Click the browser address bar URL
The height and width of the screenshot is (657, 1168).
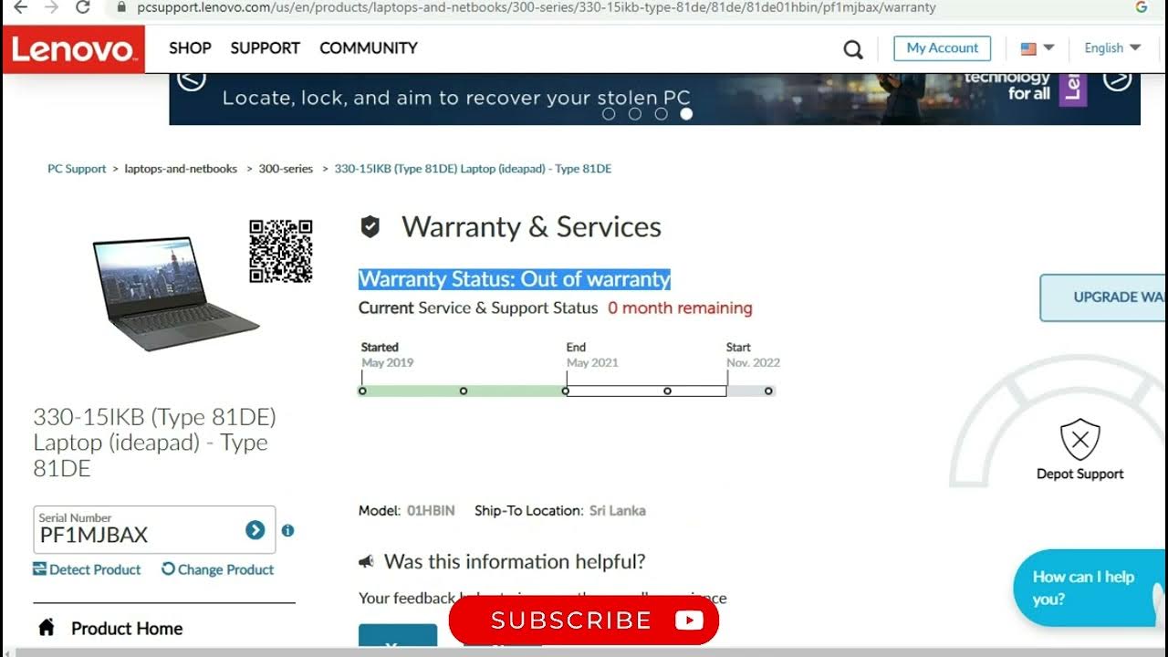pos(537,7)
